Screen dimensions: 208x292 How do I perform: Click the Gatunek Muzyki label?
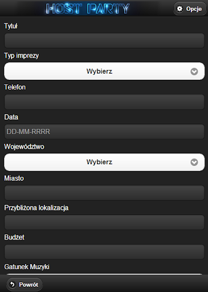(27, 267)
